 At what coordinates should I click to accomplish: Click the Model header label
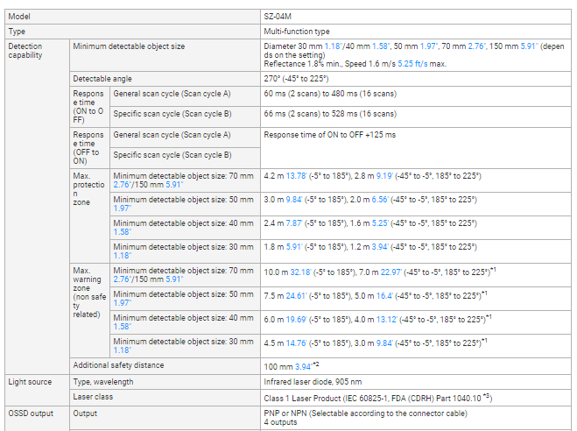(19, 17)
